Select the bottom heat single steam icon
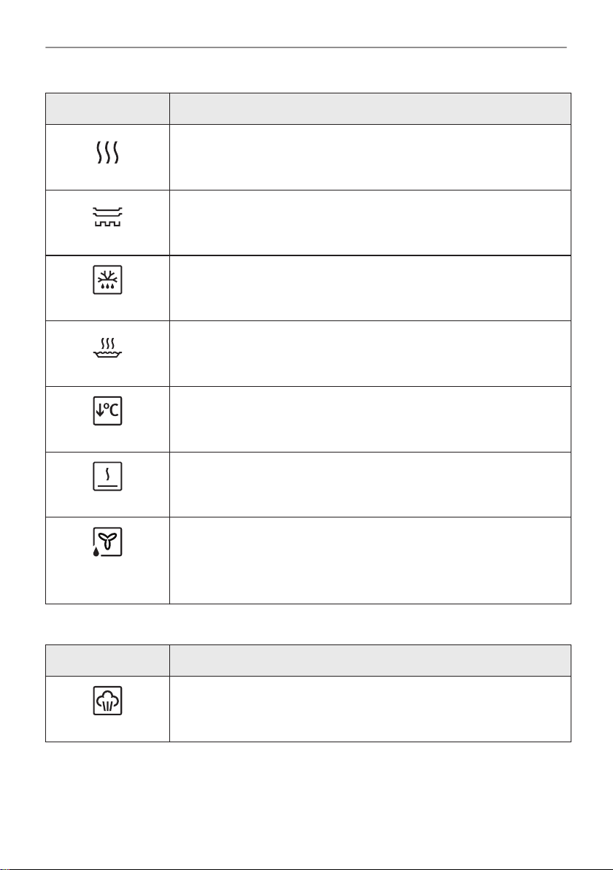 click(x=107, y=476)
